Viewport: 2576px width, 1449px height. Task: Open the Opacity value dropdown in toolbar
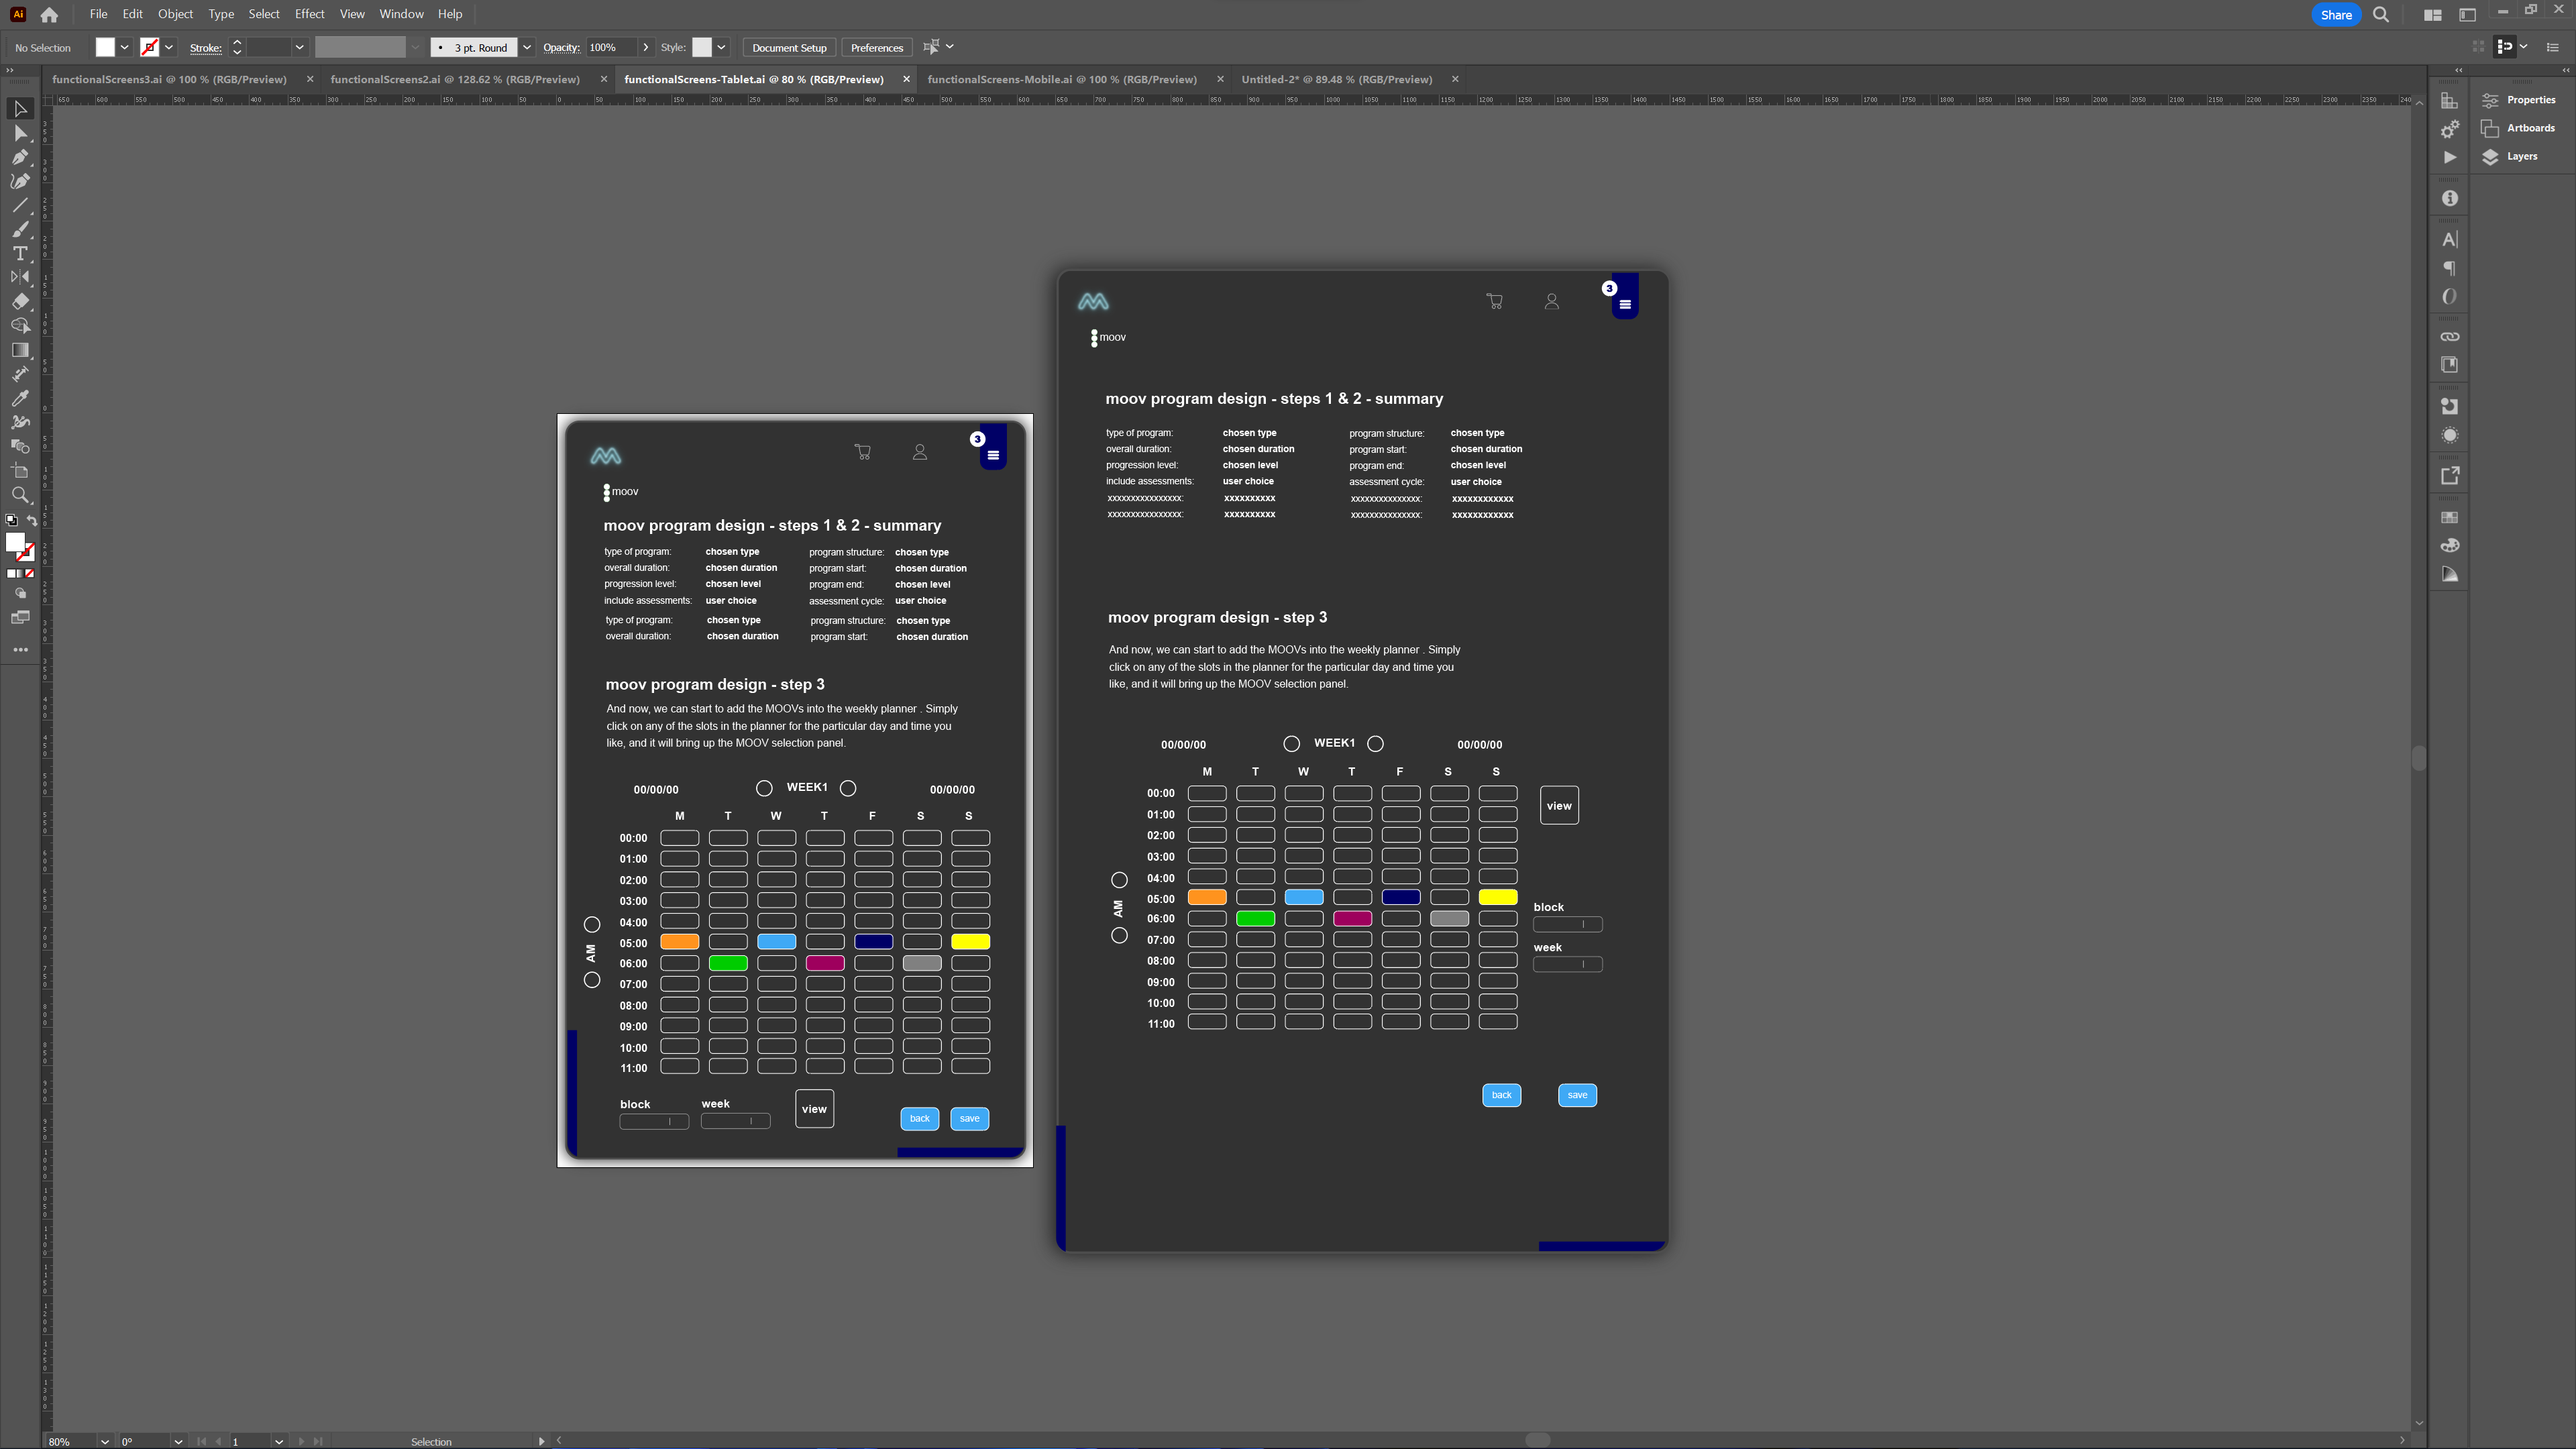[x=641, y=48]
